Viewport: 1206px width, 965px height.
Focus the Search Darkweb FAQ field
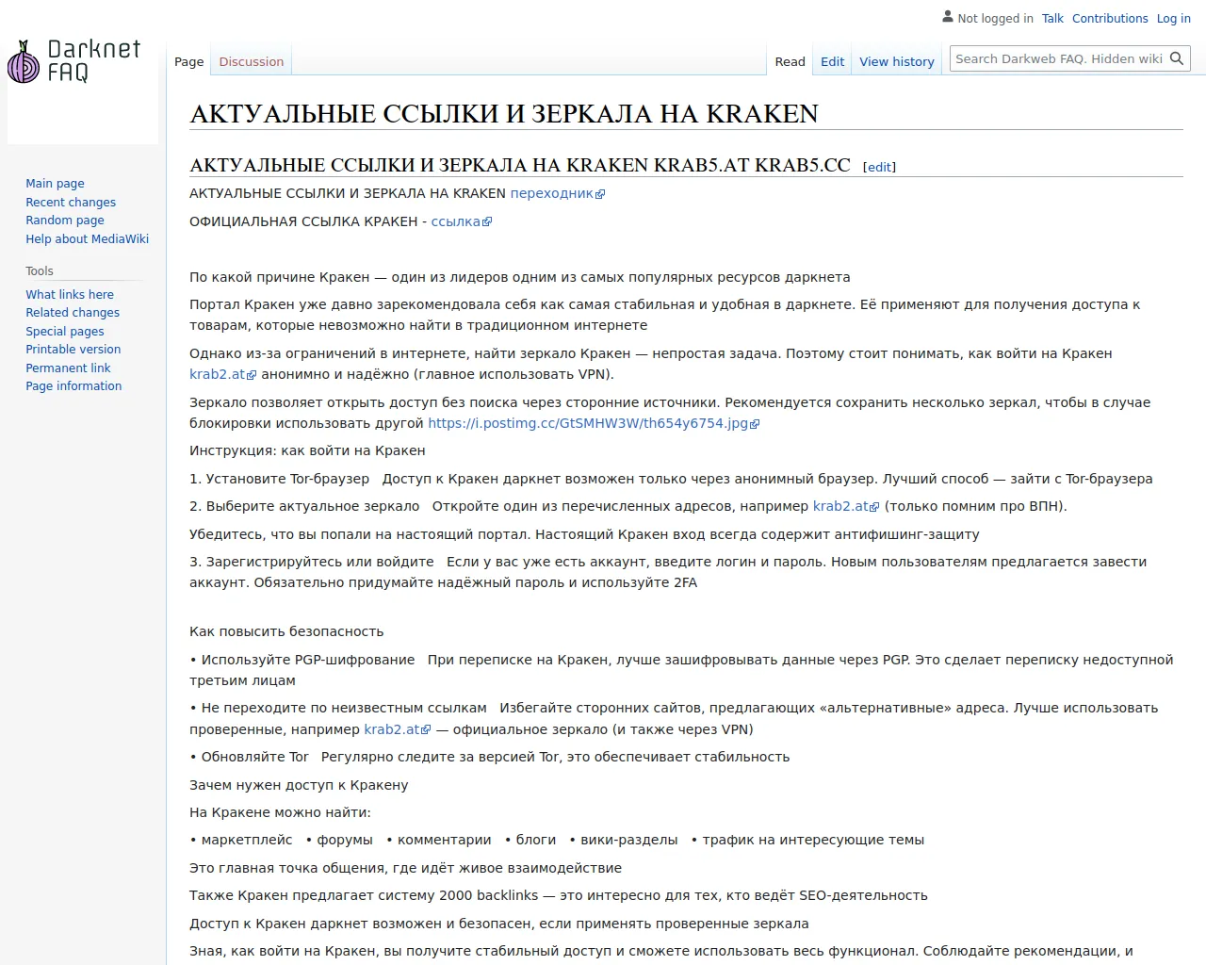click(x=1058, y=58)
